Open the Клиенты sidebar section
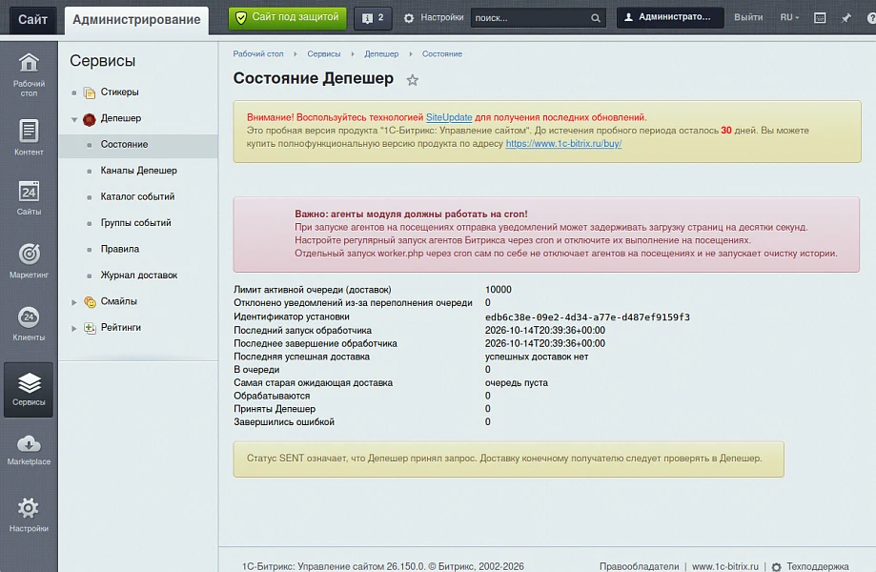This screenshot has width=876, height=572. (29, 323)
